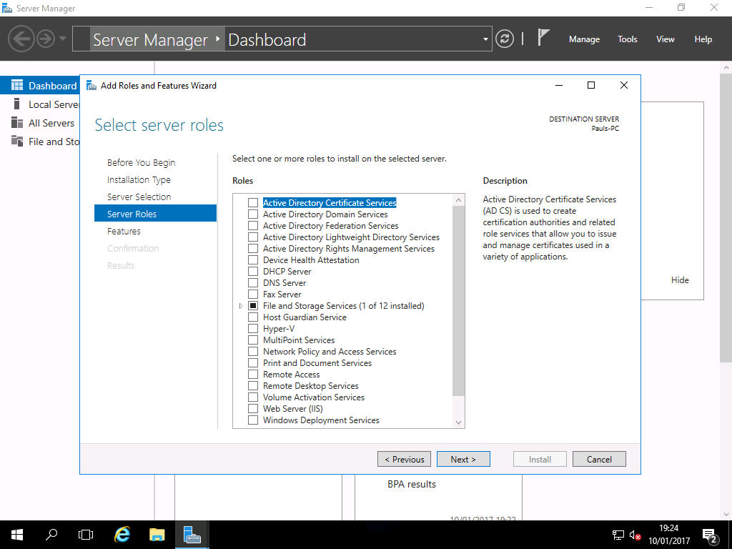
Task: Check Active Directory Certificate Services
Action: click(253, 202)
